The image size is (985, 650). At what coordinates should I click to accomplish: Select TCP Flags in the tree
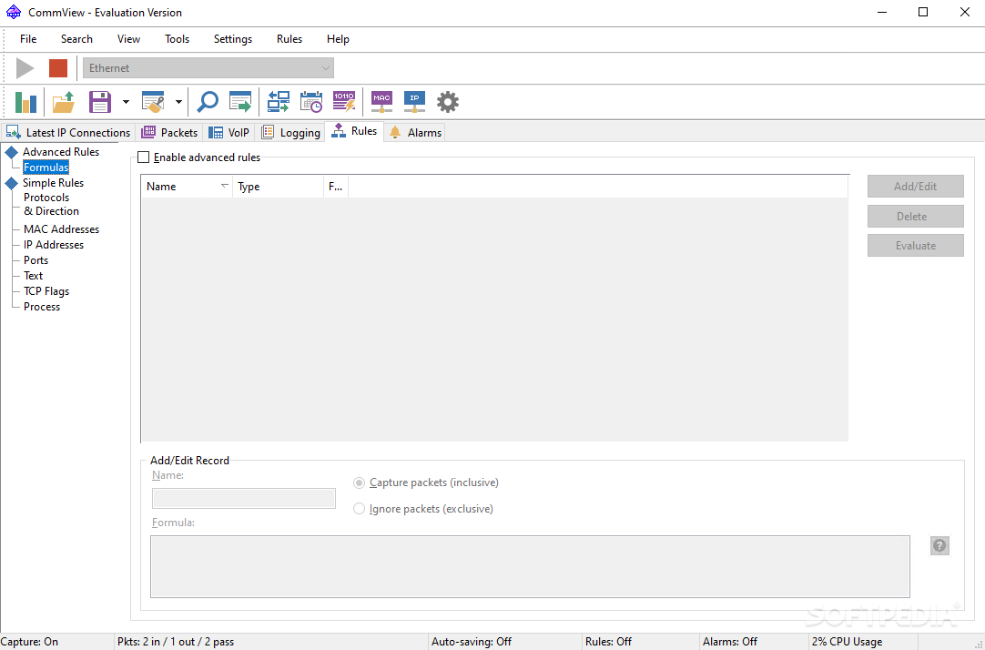point(46,291)
